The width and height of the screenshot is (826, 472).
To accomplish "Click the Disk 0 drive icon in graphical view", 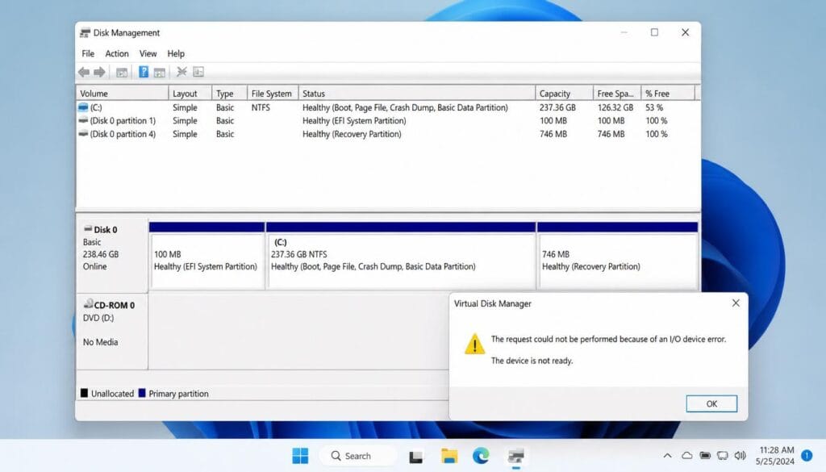I will coord(88,228).
